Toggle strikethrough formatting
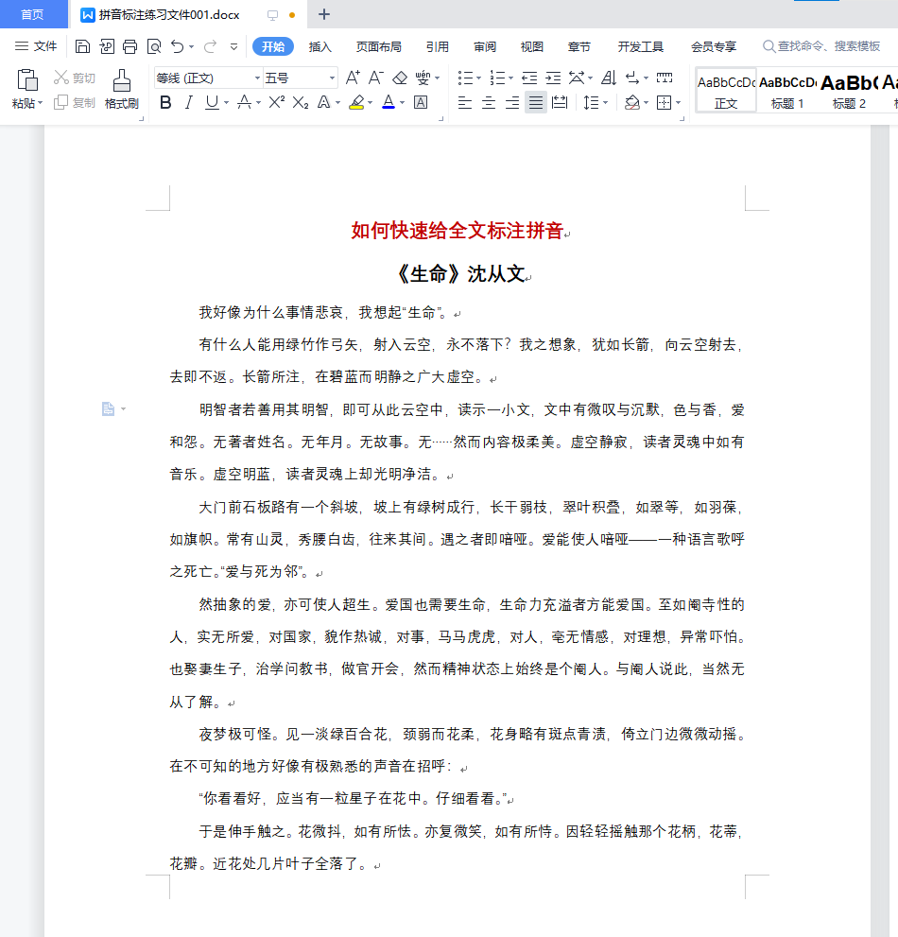This screenshot has height=937, width=898. click(x=244, y=103)
